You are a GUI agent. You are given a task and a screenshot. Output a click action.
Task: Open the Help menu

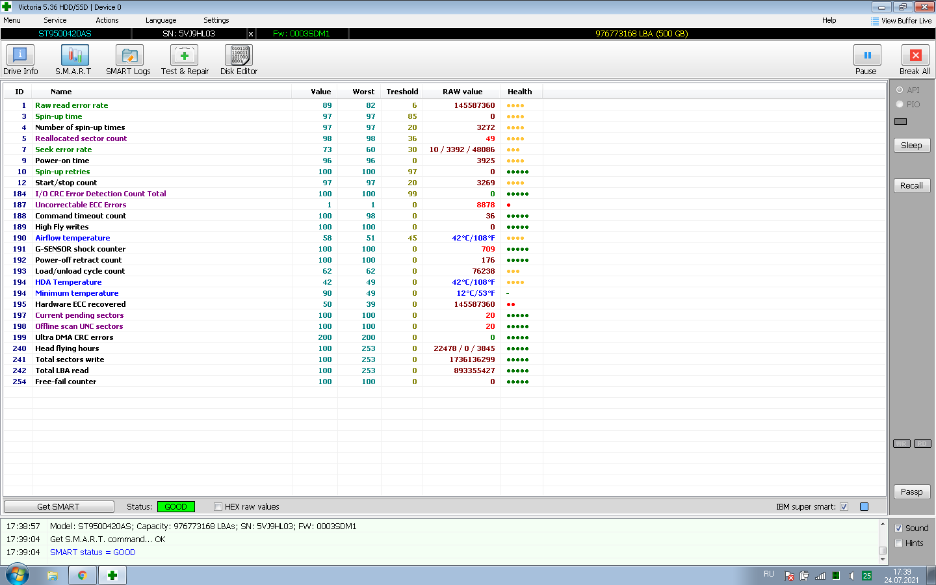click(829, 21)
